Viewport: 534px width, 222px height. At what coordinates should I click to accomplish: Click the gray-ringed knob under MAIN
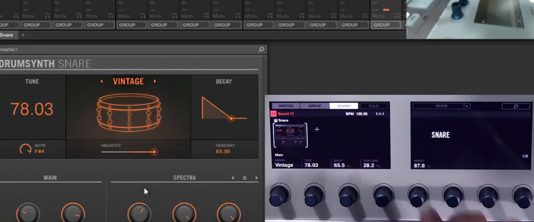pyautogui.click(x=28, y=214)
